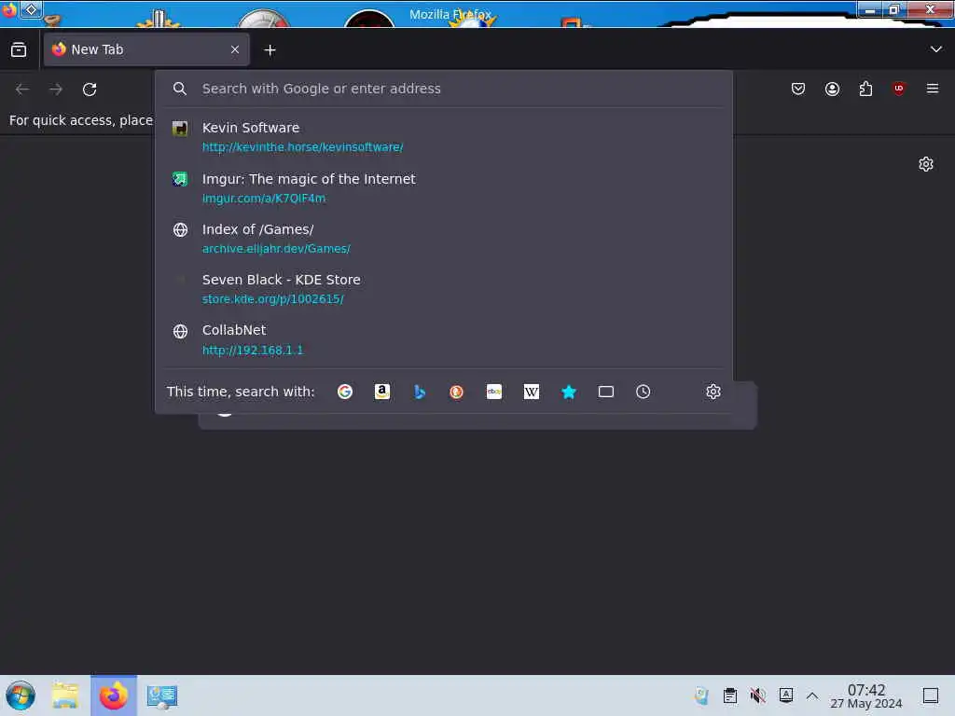
Task: Open the window menu icon in titlebar
Action: 8,9
